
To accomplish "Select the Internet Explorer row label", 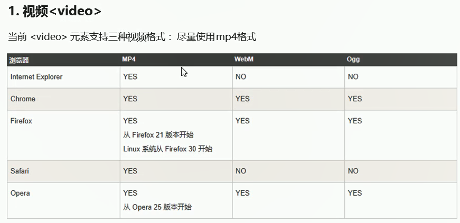I will click(36, 77).
